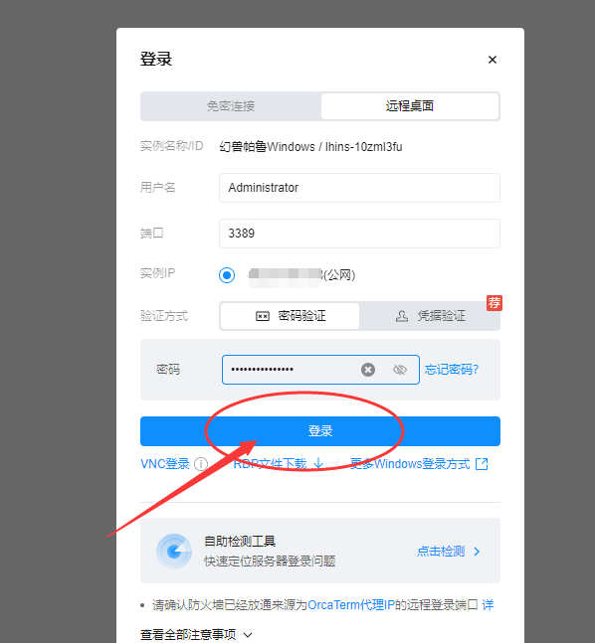Click the info icon next to VNC登录

point(201,464)
